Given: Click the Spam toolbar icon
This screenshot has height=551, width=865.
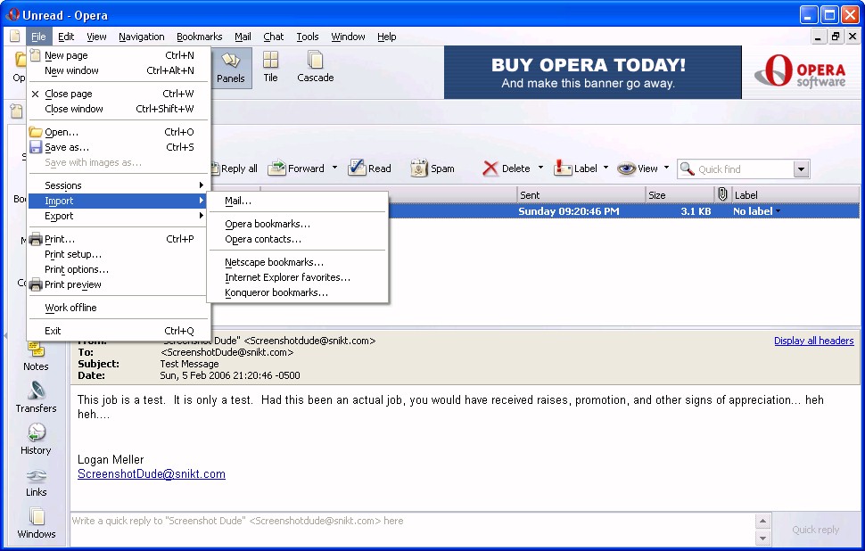Looking at the screenshot, I should click(420, 169).
